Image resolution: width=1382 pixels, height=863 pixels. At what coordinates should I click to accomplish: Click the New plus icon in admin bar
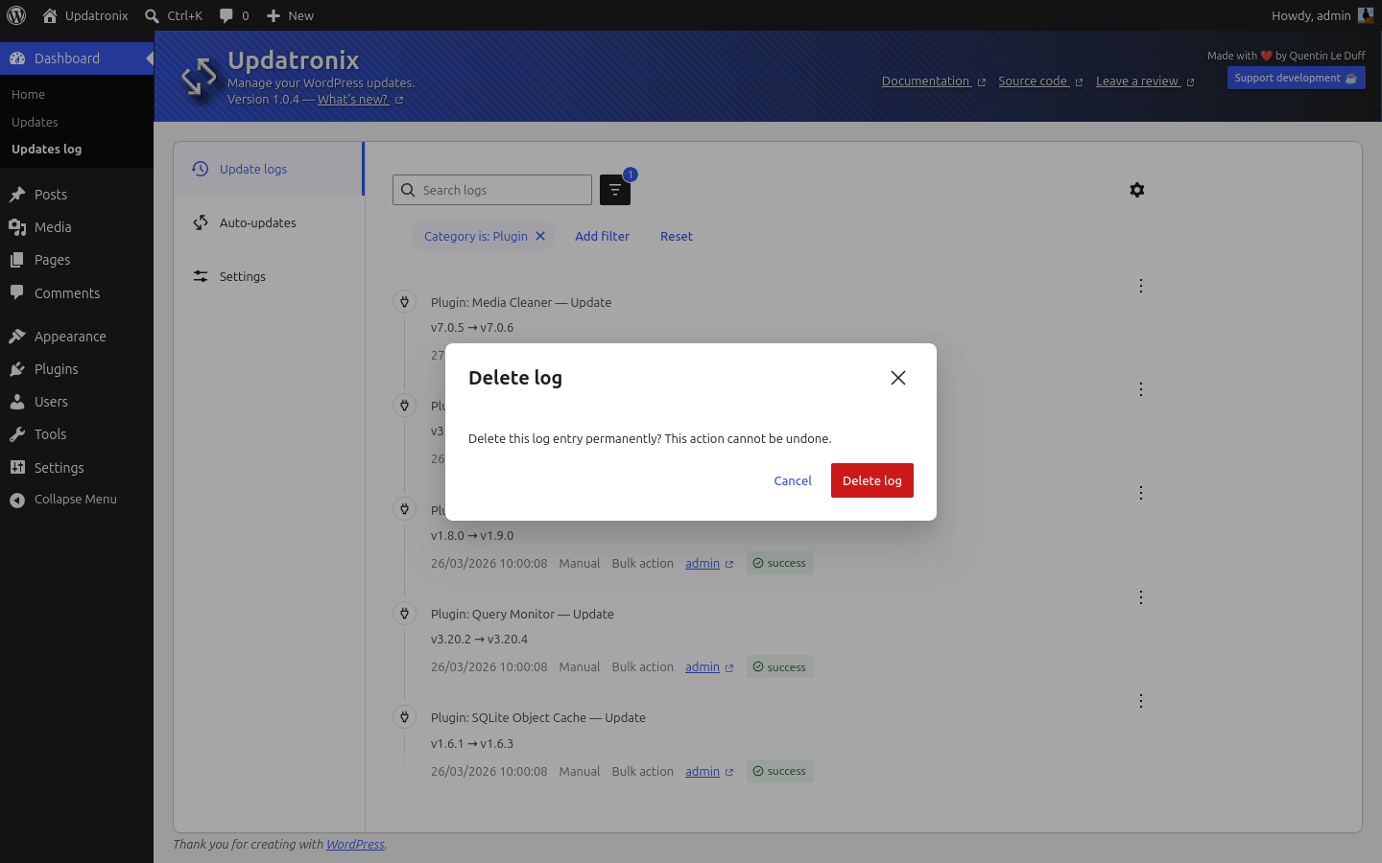(x=273, y=15)
